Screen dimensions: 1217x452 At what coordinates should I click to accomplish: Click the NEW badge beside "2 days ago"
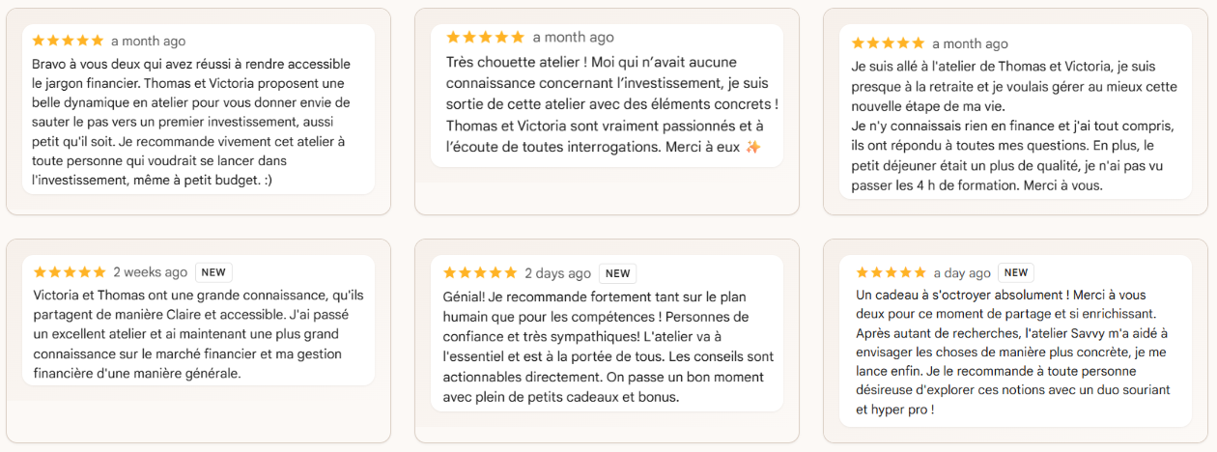coord(617,273)
